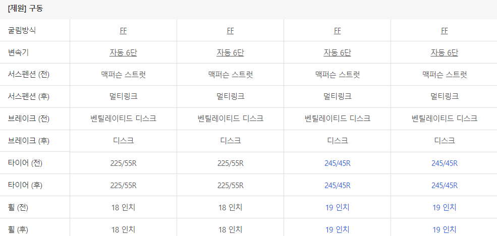Click 디스크 in 브레이크 (후) row, third column
This screenshot has width=497, height=236.
tap(337, 141)
